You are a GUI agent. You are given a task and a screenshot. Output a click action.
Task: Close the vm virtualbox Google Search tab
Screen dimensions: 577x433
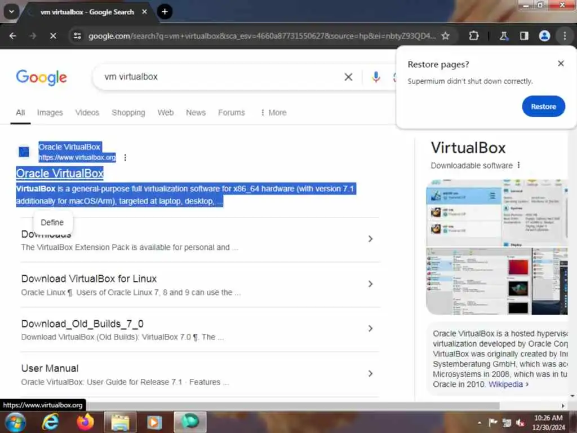(x=145, y=12)
